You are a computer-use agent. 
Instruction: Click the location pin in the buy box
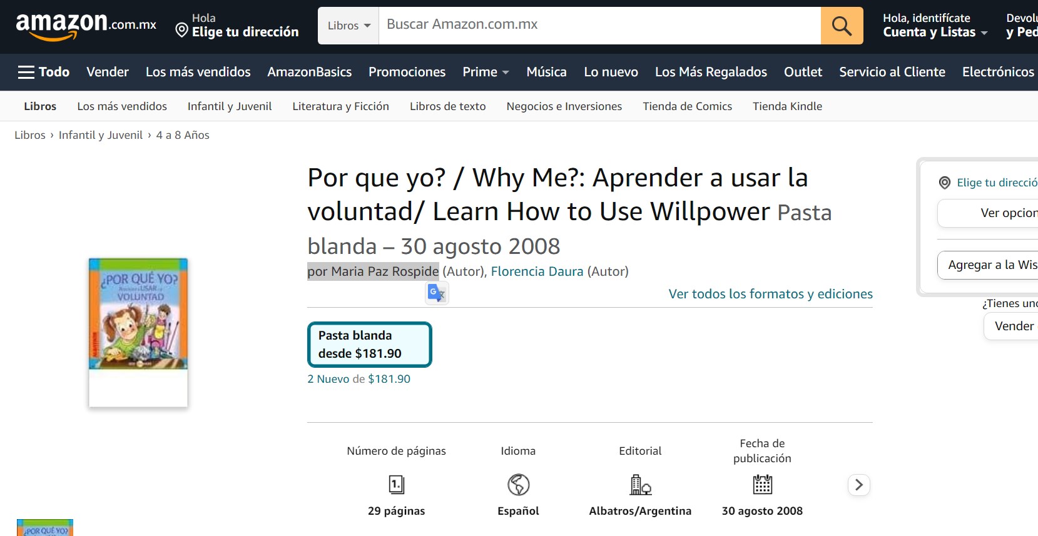pyautogui.click(x=945, y=183)
